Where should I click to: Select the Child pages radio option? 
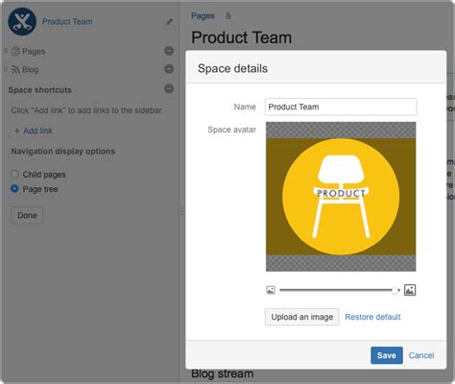pyautogui.click(x=14, y=174)
